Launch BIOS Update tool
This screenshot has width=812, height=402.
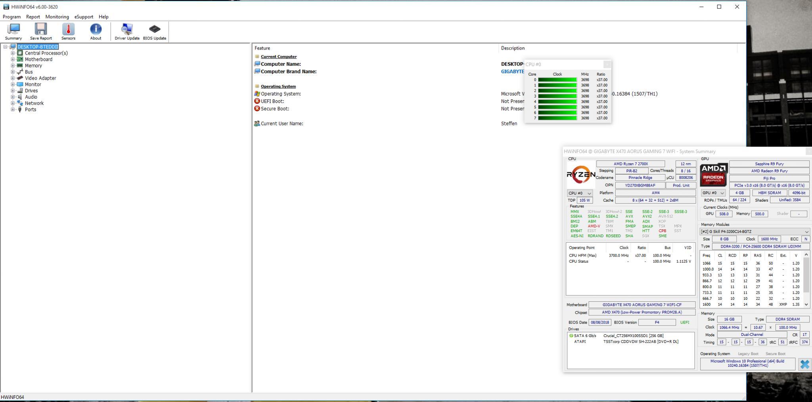155,32
